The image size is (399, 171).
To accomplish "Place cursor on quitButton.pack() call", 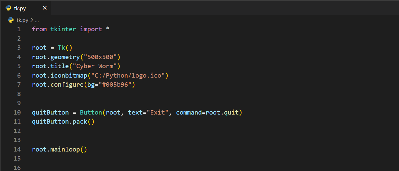I will (x=63, y=121).
